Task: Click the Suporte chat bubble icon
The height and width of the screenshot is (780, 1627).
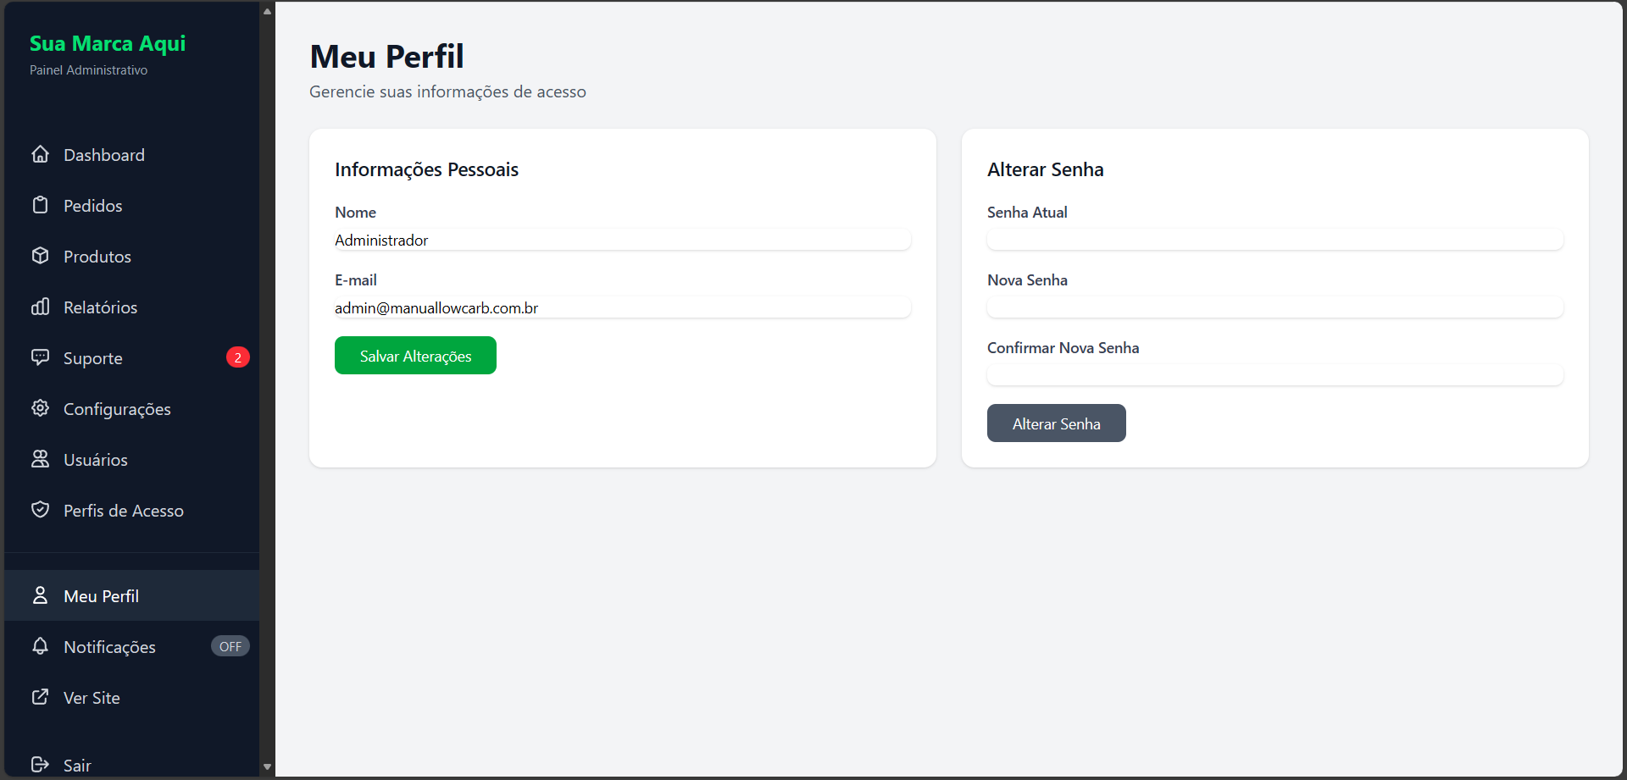Action: point(40,357)
